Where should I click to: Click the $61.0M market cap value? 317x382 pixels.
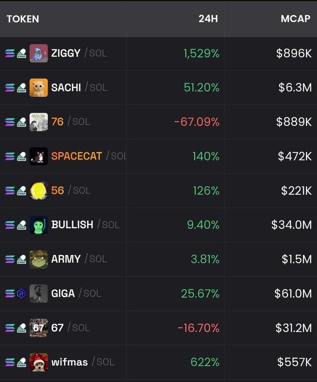pos(293,294)
